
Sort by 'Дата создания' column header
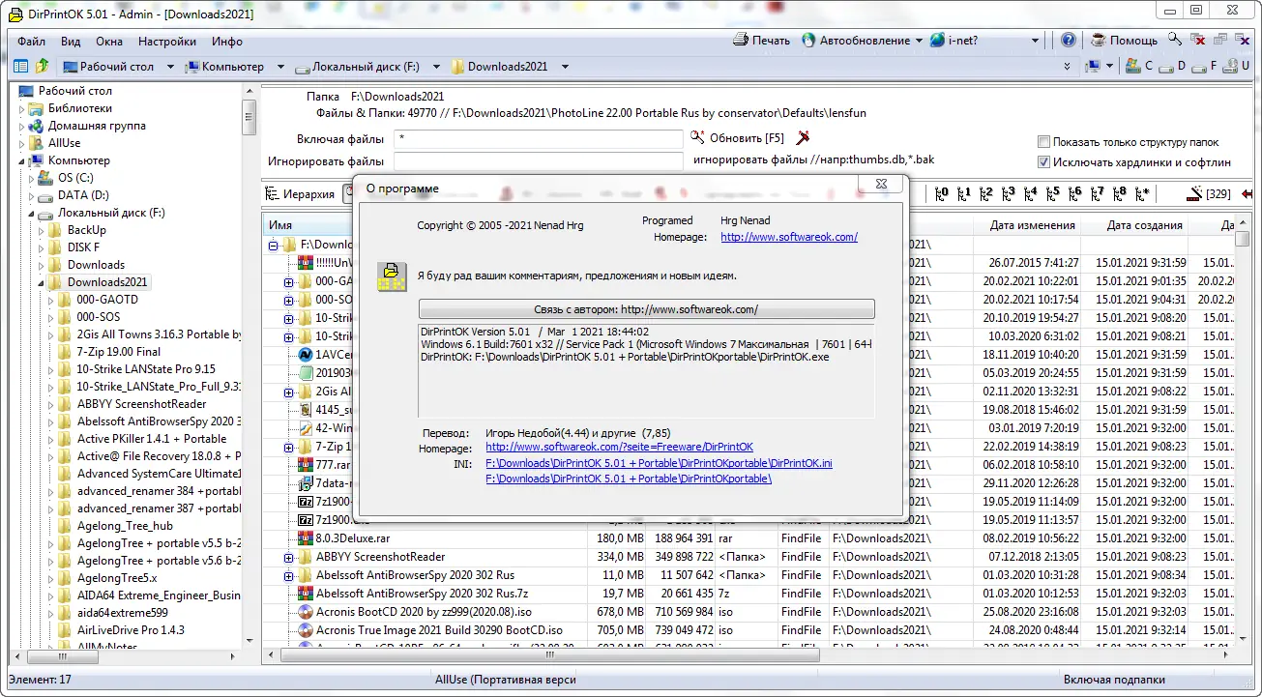(1145, 225)
